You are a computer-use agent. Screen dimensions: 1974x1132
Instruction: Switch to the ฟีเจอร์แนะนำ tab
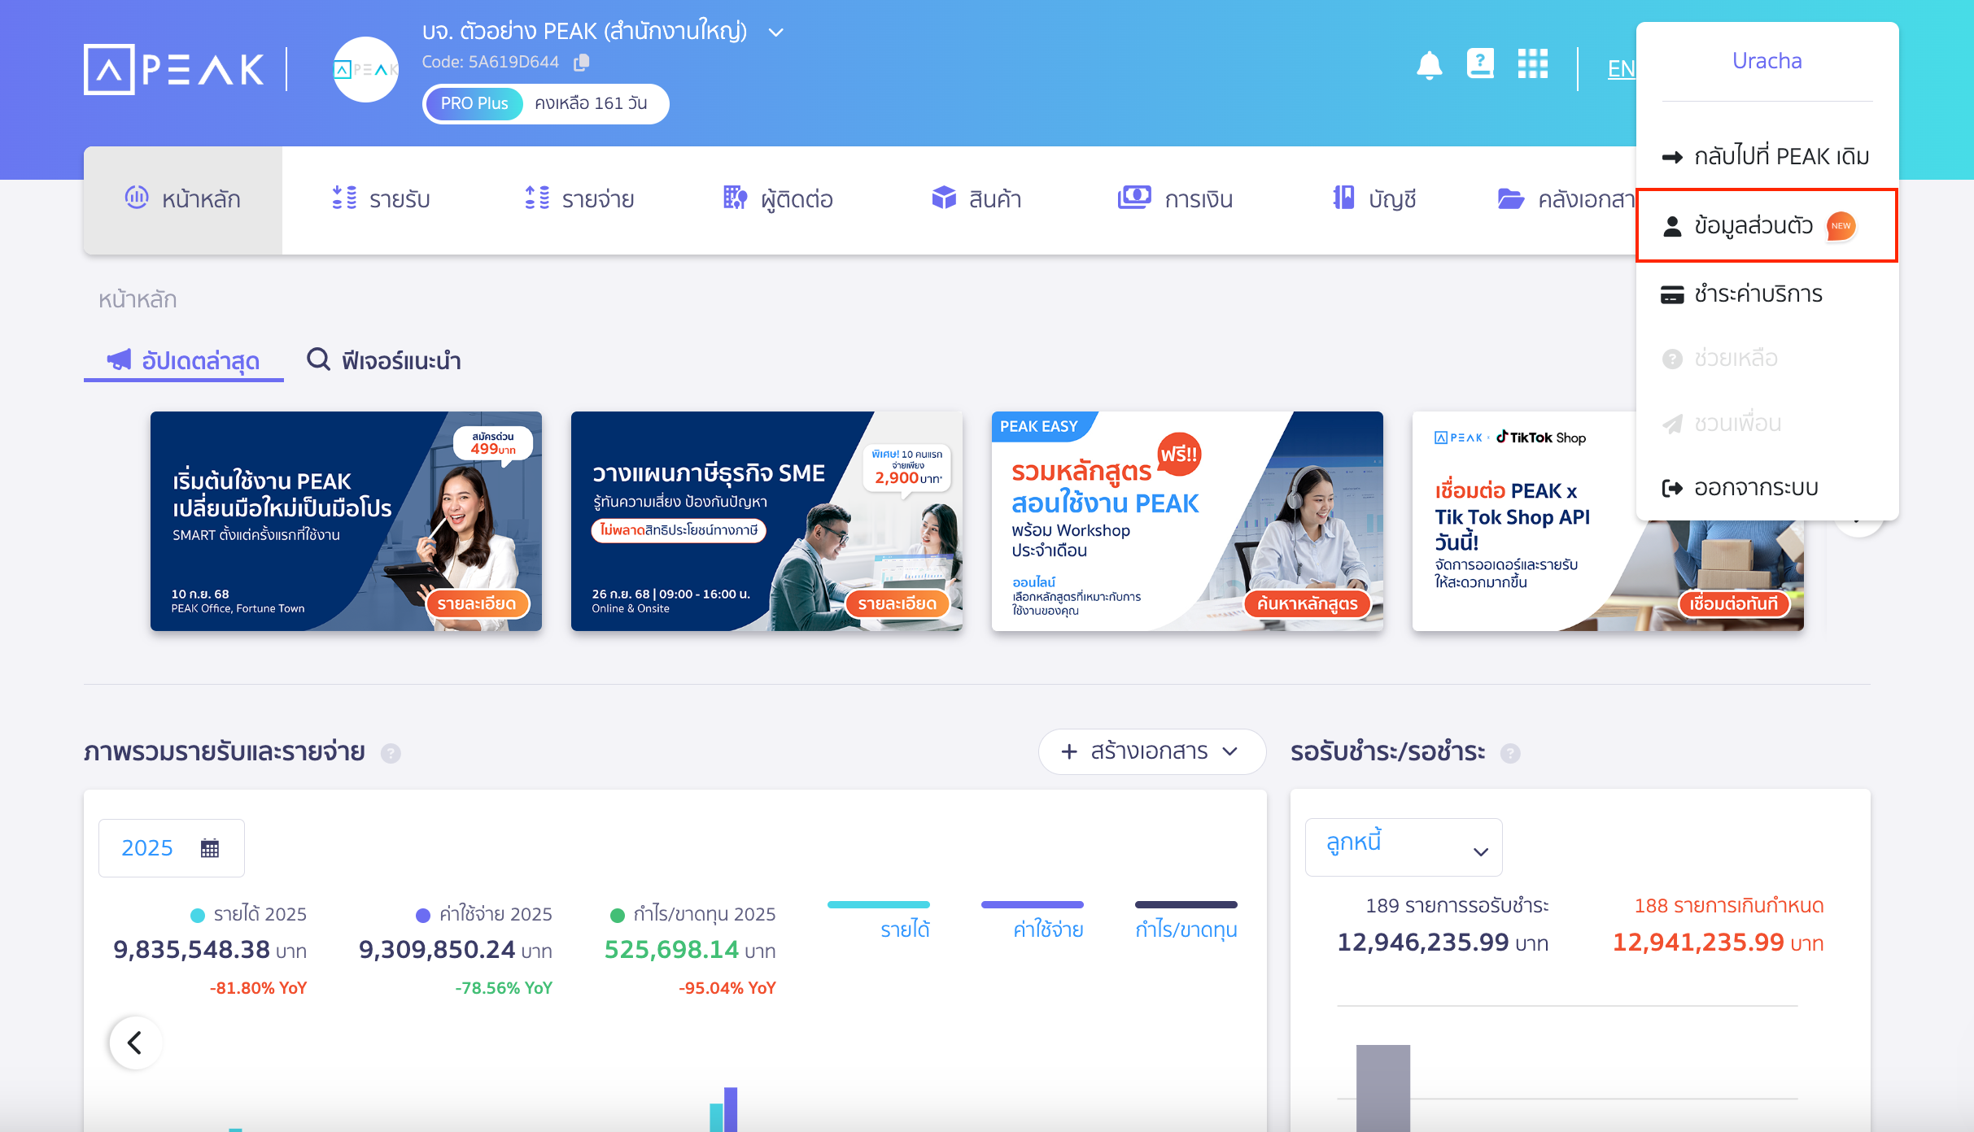[x=383, y=360]
